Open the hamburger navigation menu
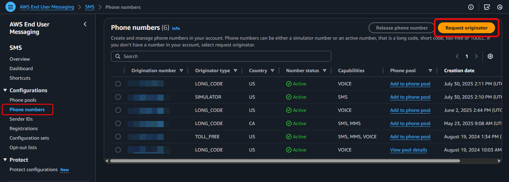 [11, 7]
